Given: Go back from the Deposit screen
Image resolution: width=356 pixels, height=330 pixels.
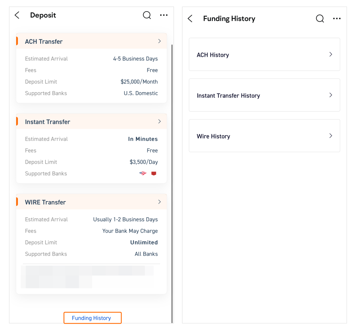Looking at the screenshot, I should 17,15.
